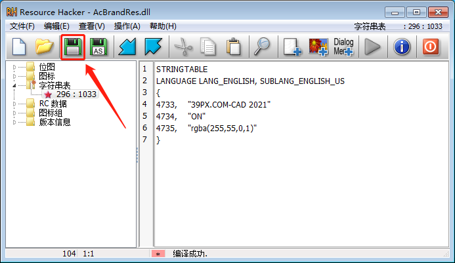Open the 操作(A) menu
Viewport: 455px width, 263px height.
[127, 26]
